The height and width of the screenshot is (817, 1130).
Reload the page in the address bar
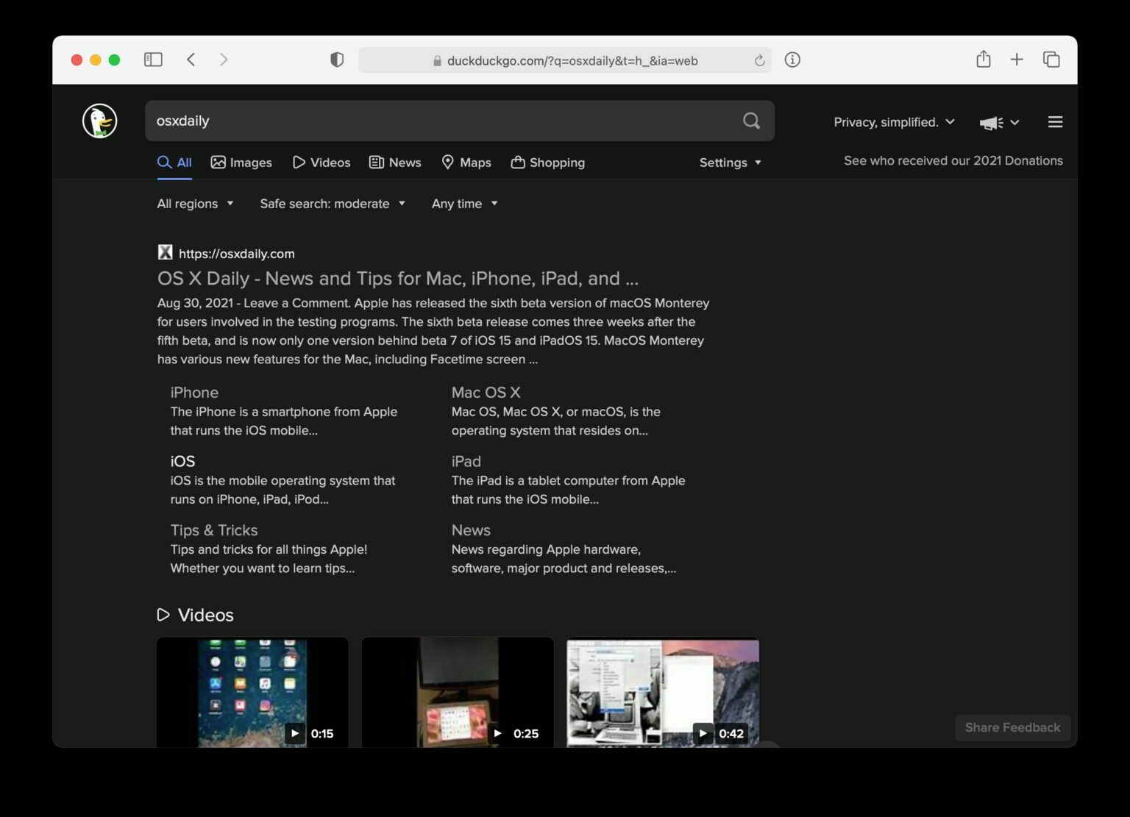click(x=759, y=60)
